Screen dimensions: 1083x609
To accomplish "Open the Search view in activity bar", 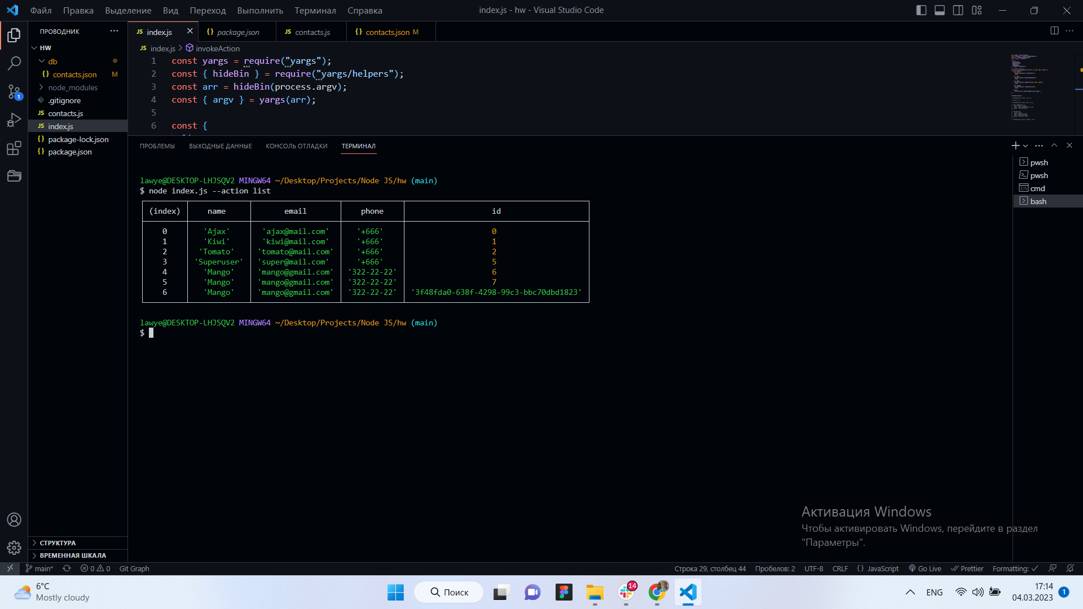I will 14,63.
